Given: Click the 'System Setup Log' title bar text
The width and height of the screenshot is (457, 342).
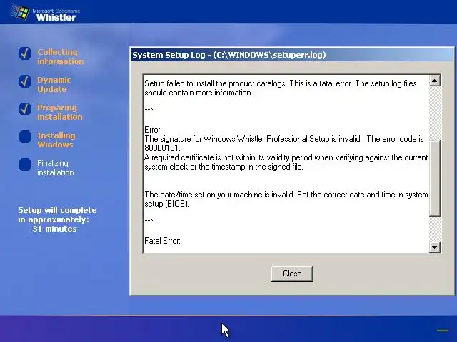Looking at the screenshot, I should [228, 55].
